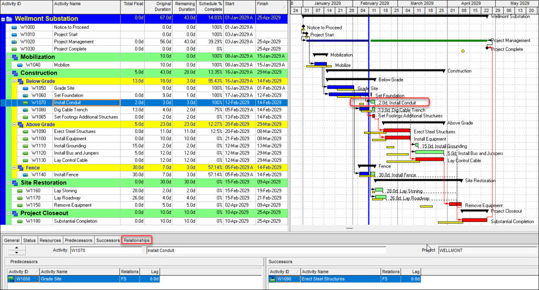Click the W1030 activity icon

tap(14, 49)
